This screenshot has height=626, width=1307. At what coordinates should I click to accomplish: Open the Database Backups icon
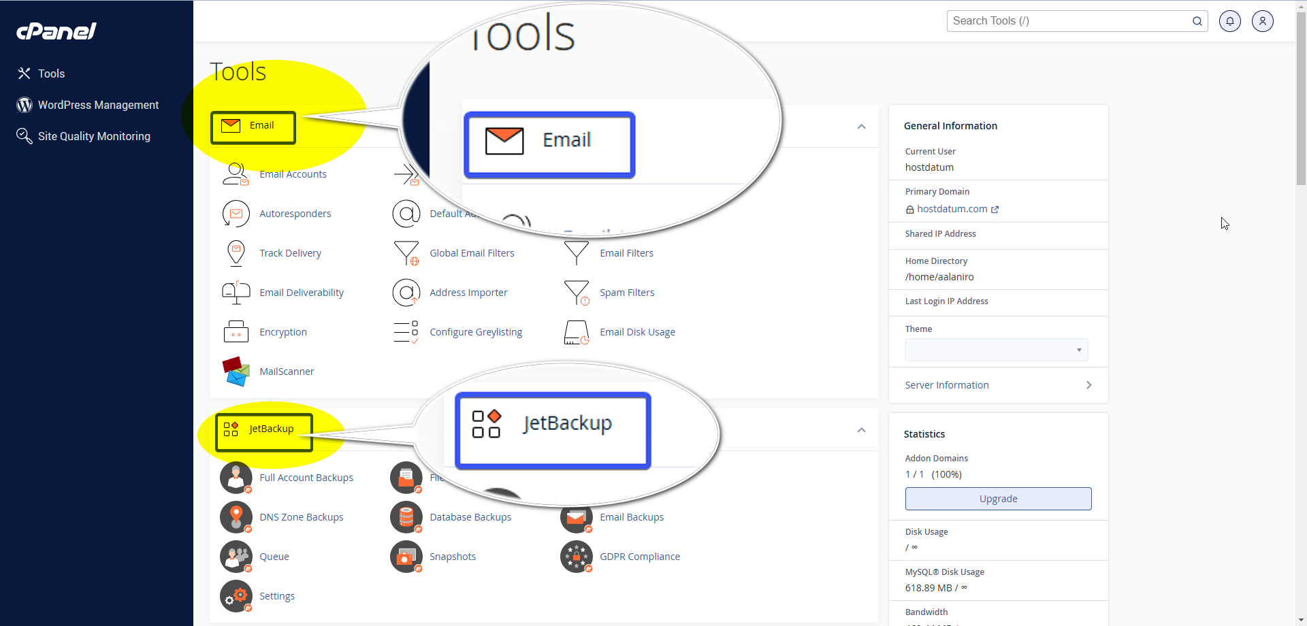406,517
